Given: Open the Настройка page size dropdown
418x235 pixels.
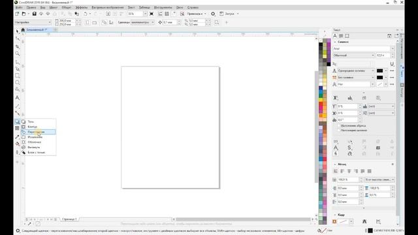Looking at the screenshot, I should 50,22.
